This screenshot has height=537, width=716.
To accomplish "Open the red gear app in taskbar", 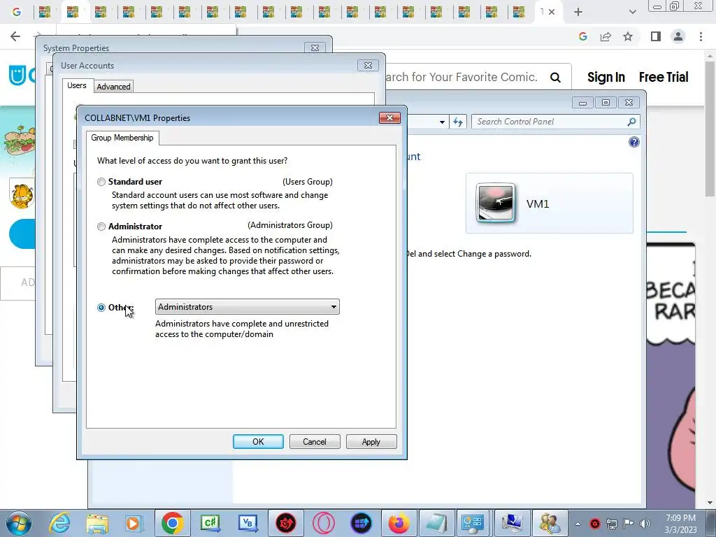I will coord(286,523).
